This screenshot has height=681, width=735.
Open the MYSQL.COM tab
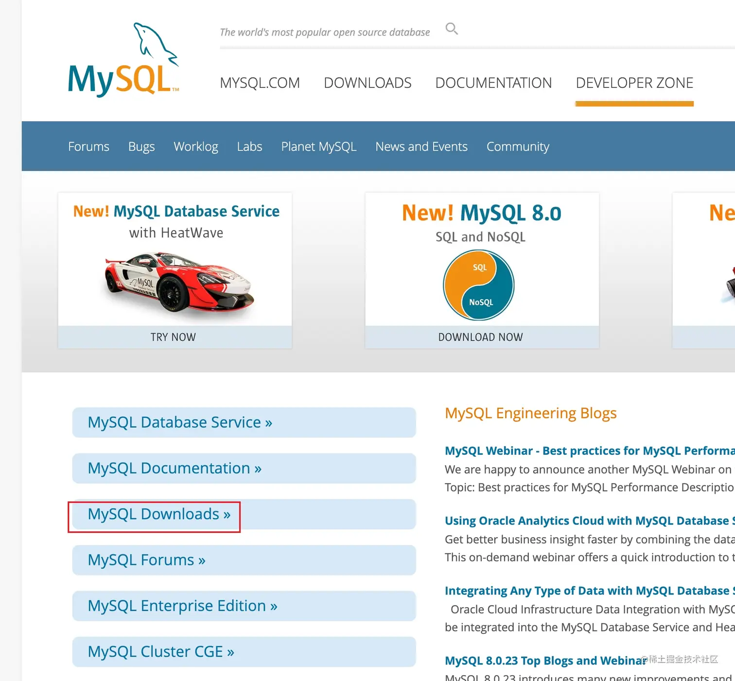pos(260,83)
